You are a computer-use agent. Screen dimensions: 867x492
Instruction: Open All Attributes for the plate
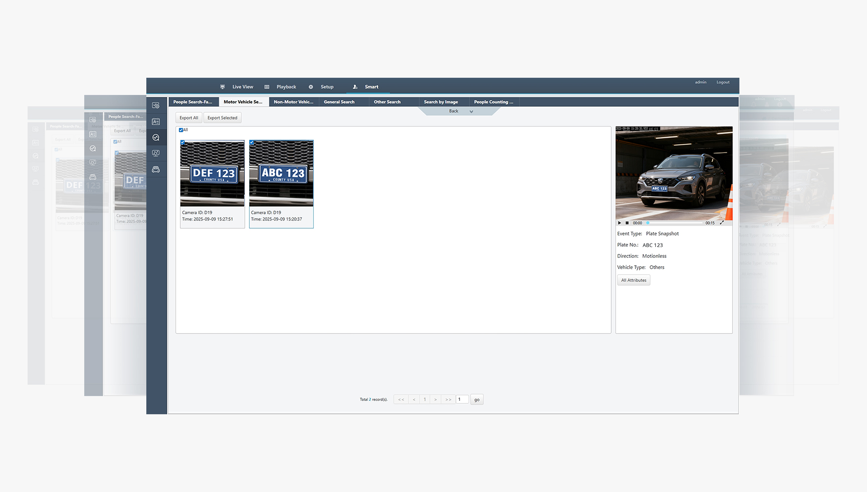click(x=634, y=280)
